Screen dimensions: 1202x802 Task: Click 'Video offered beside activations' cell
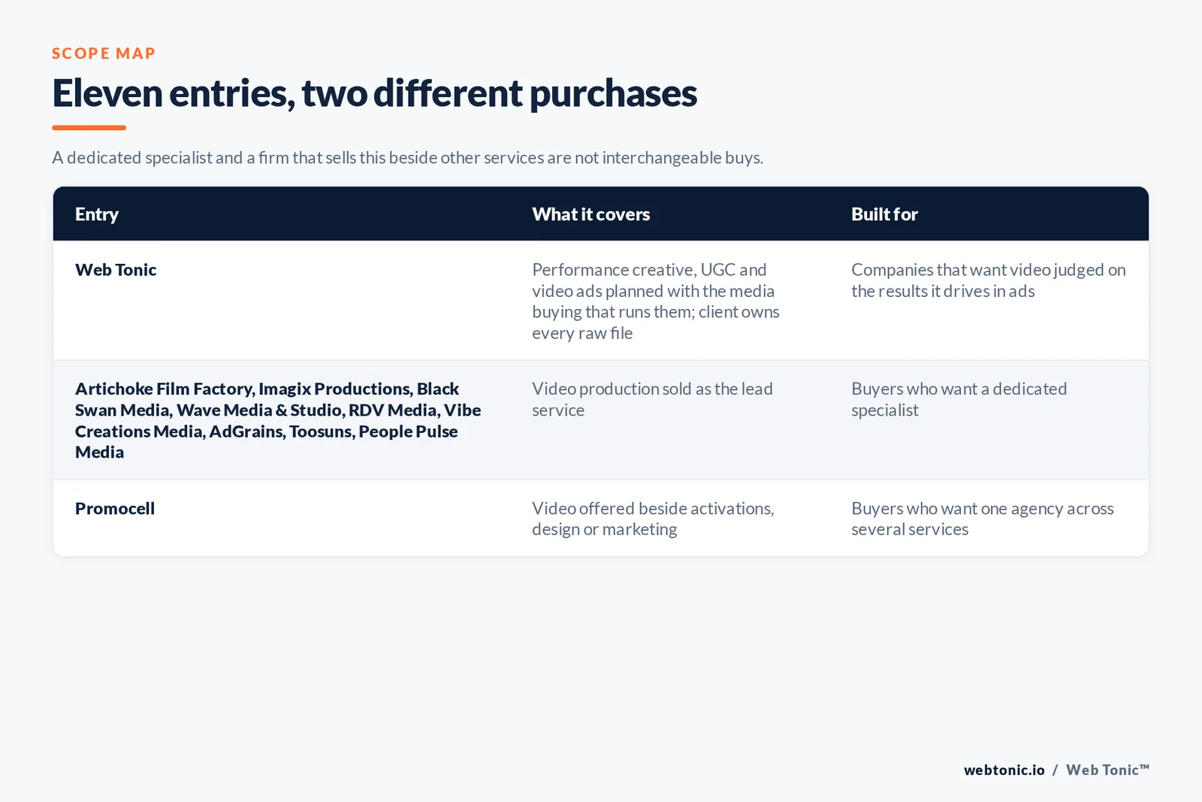(653, 519)
